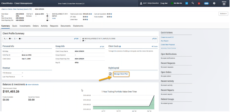Image resolution: width=230 pixels, height=112 pixels.
Task: Open the Activity tab
Action: click(x=44, y=26)
